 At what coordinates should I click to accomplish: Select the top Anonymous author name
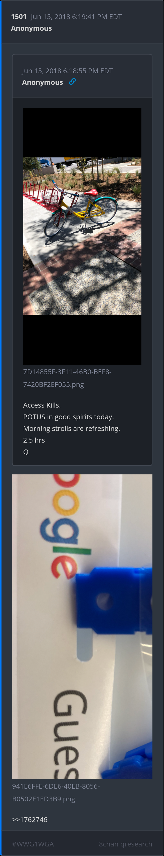31,28
